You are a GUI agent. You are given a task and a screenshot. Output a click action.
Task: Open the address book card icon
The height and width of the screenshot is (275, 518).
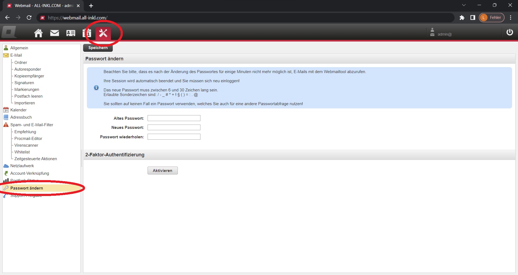tap(71, 33)
